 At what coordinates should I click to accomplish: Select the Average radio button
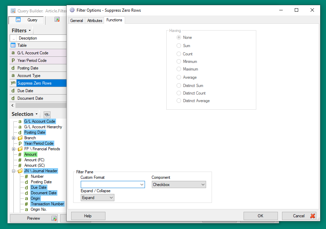click(179, 77)
